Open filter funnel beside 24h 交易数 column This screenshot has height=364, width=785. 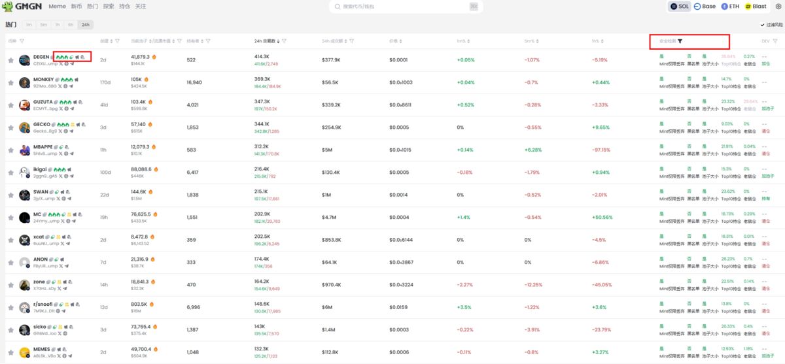(284, 41)
